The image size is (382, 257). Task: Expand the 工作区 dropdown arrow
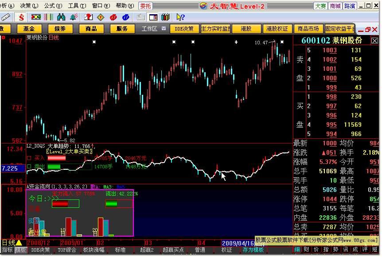[x=164, y=28]
